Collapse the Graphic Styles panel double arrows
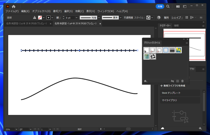This screenshot has width=210, height=135. pos(184,39)
